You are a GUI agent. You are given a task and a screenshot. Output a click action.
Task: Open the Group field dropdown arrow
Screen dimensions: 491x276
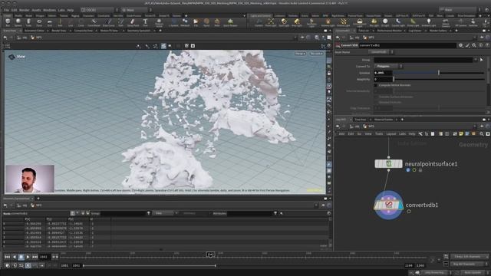(x=476, y=60)
